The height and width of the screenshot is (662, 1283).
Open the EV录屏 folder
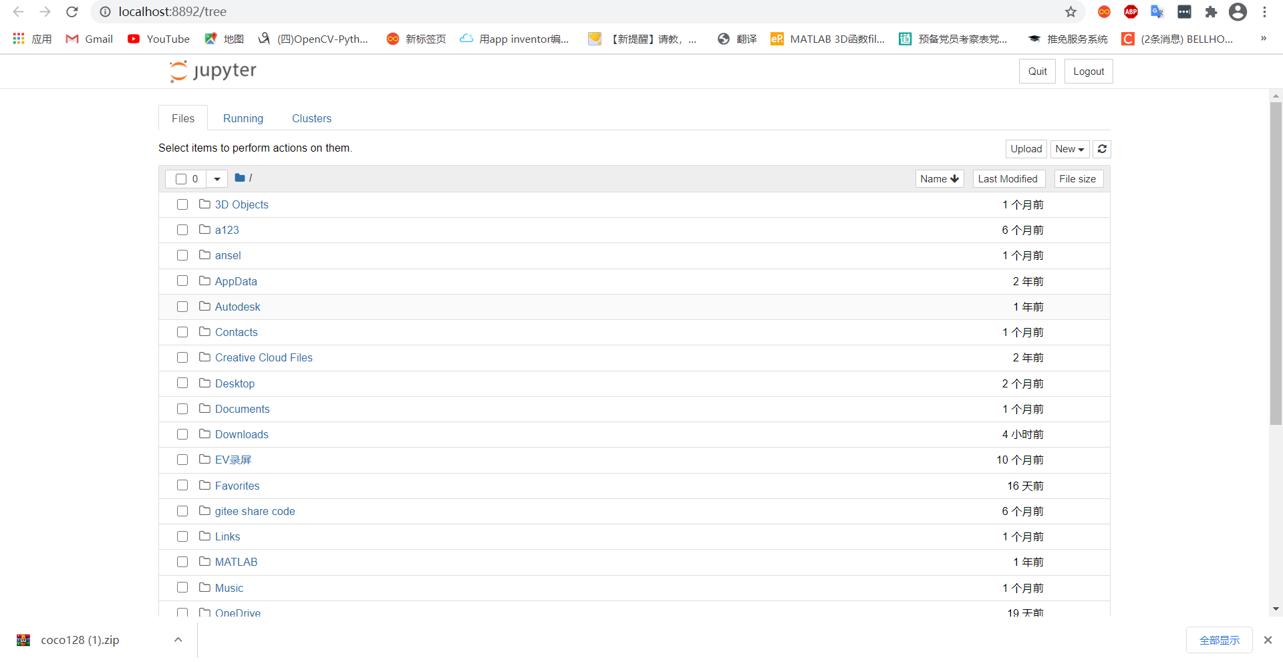pos(233,460)
